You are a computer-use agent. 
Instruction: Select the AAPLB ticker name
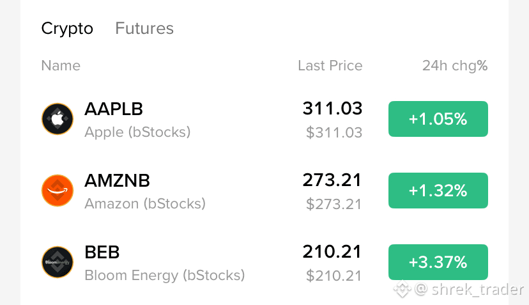click(x=114, y=109)
